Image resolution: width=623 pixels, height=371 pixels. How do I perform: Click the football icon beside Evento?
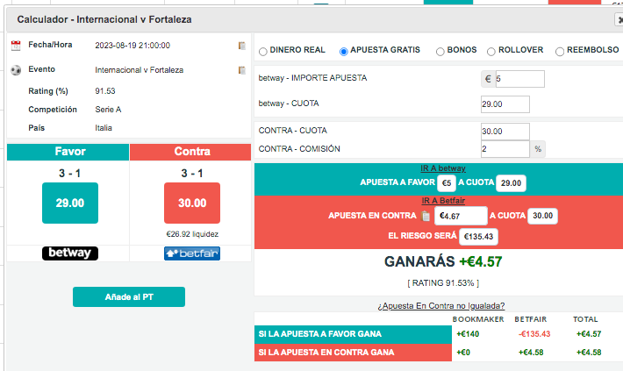16,70
